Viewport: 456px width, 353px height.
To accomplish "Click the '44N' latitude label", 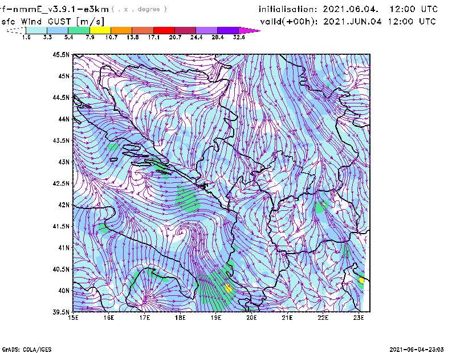I will (x=64, y=119).
